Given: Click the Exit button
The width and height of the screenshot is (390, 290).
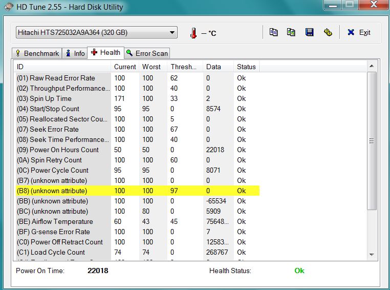Looking at the screenshot, I should [359, 32].
